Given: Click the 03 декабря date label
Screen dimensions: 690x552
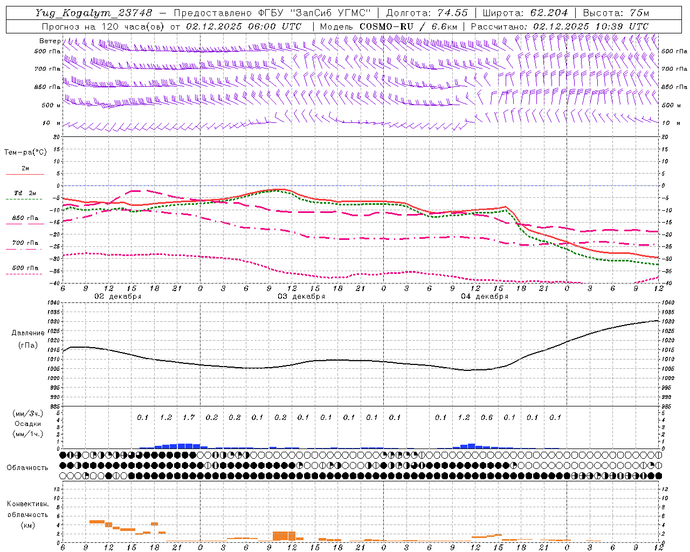Looking at the screenshot, I should 301,296.
